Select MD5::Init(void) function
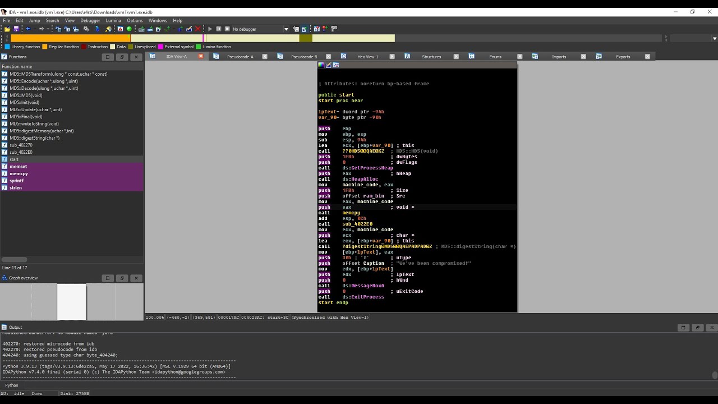Image resolution: width=718 pixels, height=404 pixels. (72, 102)
